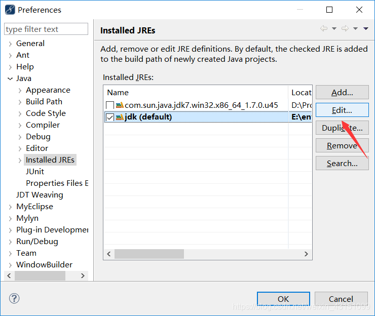Expand the Mylyn tree node
The image size is (375, 316).
[10, 218]
